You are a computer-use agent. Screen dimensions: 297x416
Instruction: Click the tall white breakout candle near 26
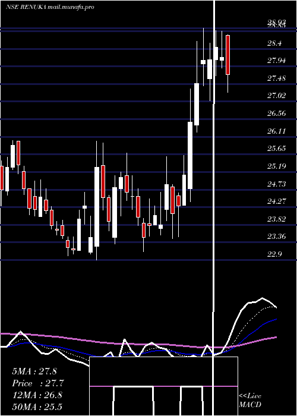[190, 156]
